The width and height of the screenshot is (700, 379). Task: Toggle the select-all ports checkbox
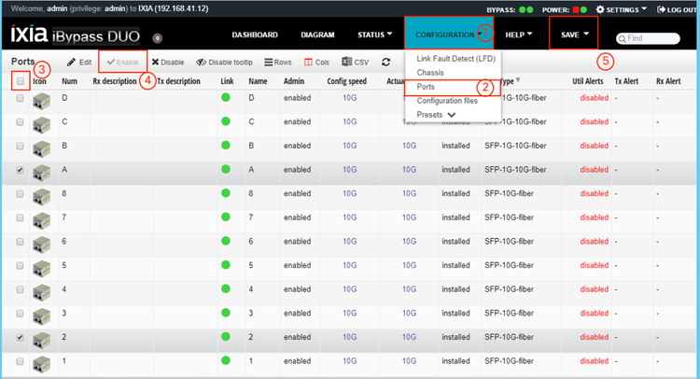point(21,81)
